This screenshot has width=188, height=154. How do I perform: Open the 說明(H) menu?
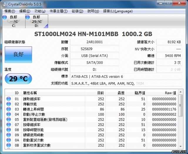pos(93,11)
